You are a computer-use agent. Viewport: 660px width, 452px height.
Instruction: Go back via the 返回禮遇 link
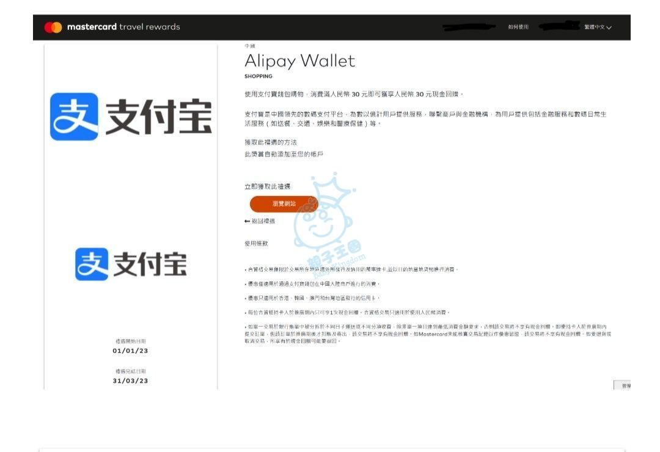pos(260,221)
